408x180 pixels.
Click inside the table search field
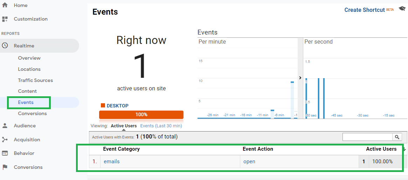pyautogui.click(x=367, y=137)
